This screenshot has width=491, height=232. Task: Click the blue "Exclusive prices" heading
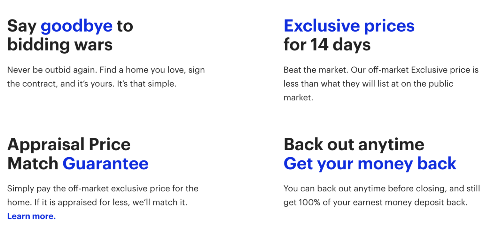(349, 26)
